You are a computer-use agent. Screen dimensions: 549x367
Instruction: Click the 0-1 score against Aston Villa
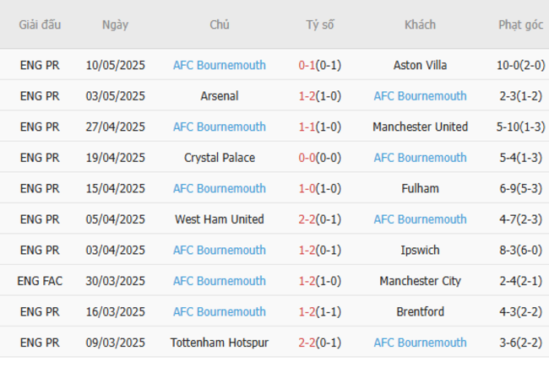tap(307, 65)
